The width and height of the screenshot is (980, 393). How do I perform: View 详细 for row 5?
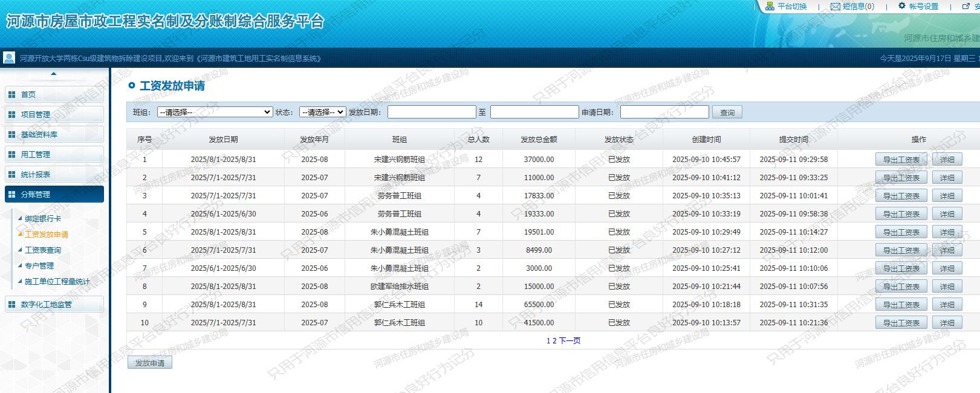click(x=947, y=232)
